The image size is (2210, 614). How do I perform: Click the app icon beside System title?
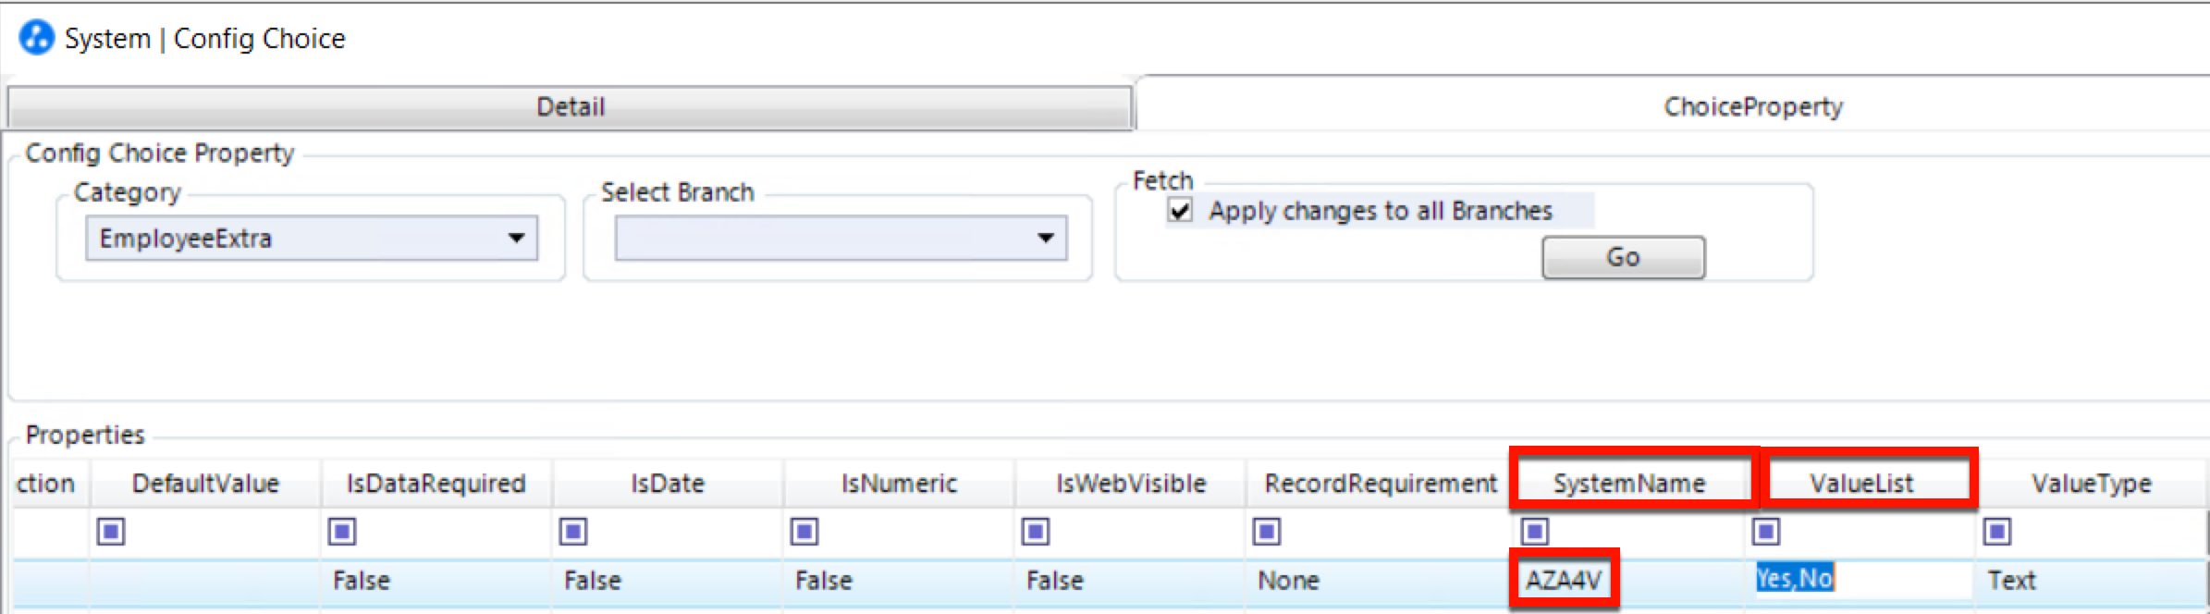point(36,39)
